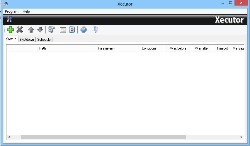The width and height of the screenshot is (250, 146).
Task: Switch to the Shutdown tab
Action: (27, 40)
